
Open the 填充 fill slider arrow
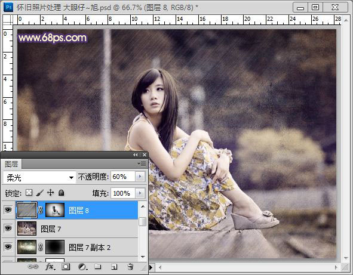tap(140, 193)
